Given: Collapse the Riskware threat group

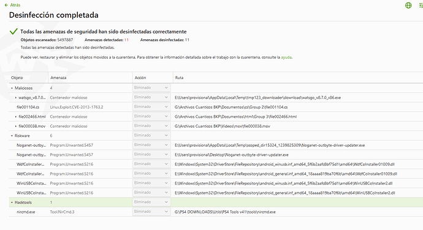Looking at the screenshot, I should (12, 136).
